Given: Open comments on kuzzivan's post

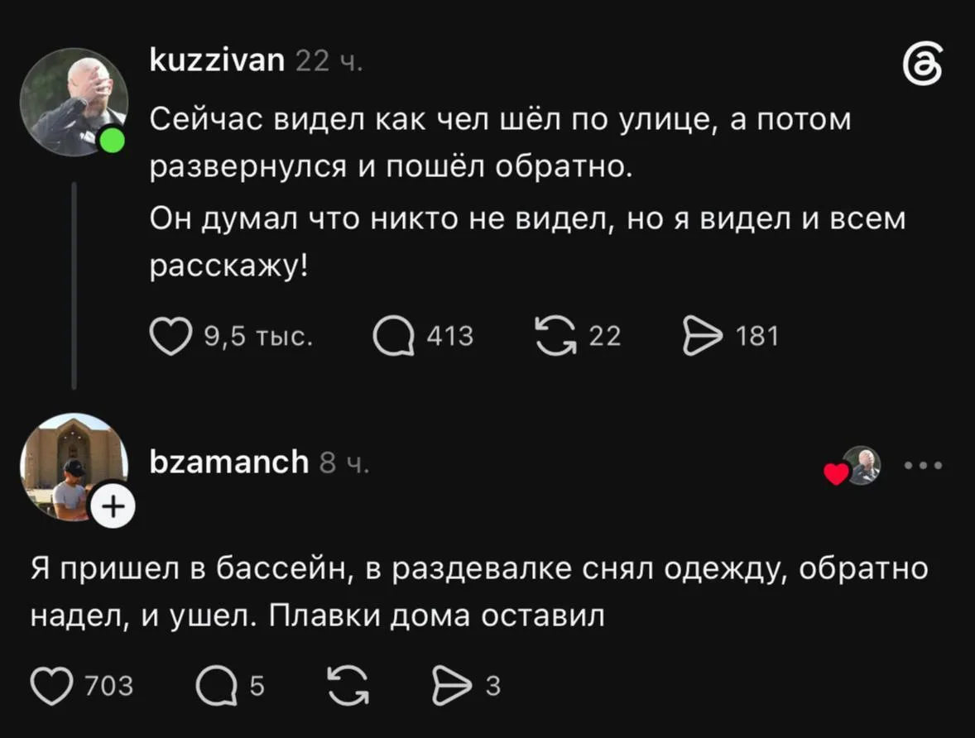Looking at the screenshot, I should pyautogui.click(x=394, y=337).
